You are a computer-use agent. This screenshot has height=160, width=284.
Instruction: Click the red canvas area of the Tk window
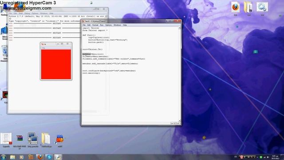[x=56, y=64]
